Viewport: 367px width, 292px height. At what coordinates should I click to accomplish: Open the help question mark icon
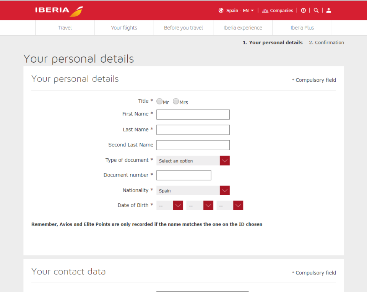tap(304, 11)
